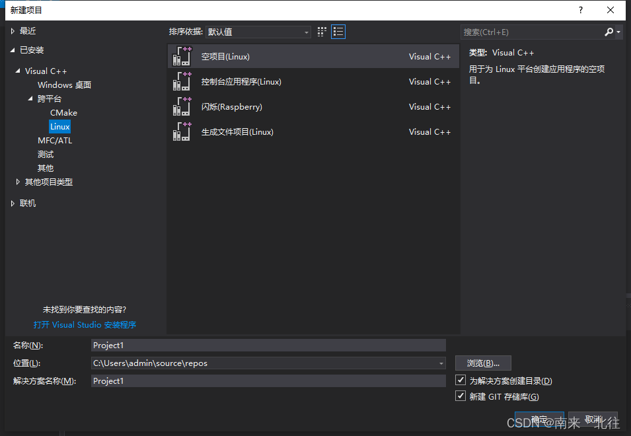Click the 联机 label in tree
This screenshot has width=631, height=436.
click(28, 203)
